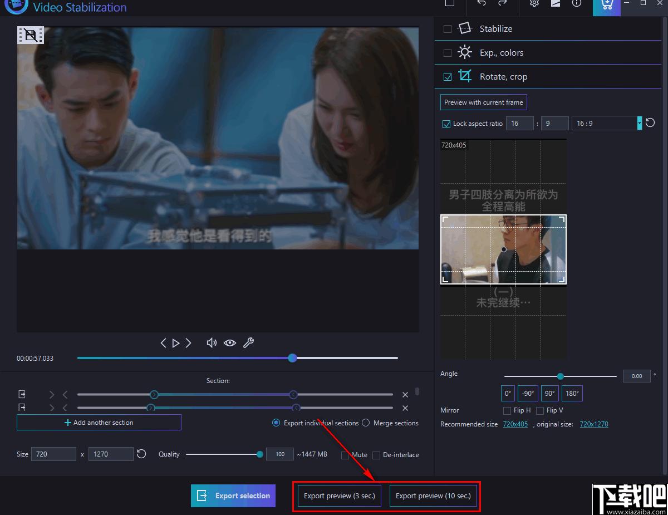Click the height field showing 1270

pos(111,454)
